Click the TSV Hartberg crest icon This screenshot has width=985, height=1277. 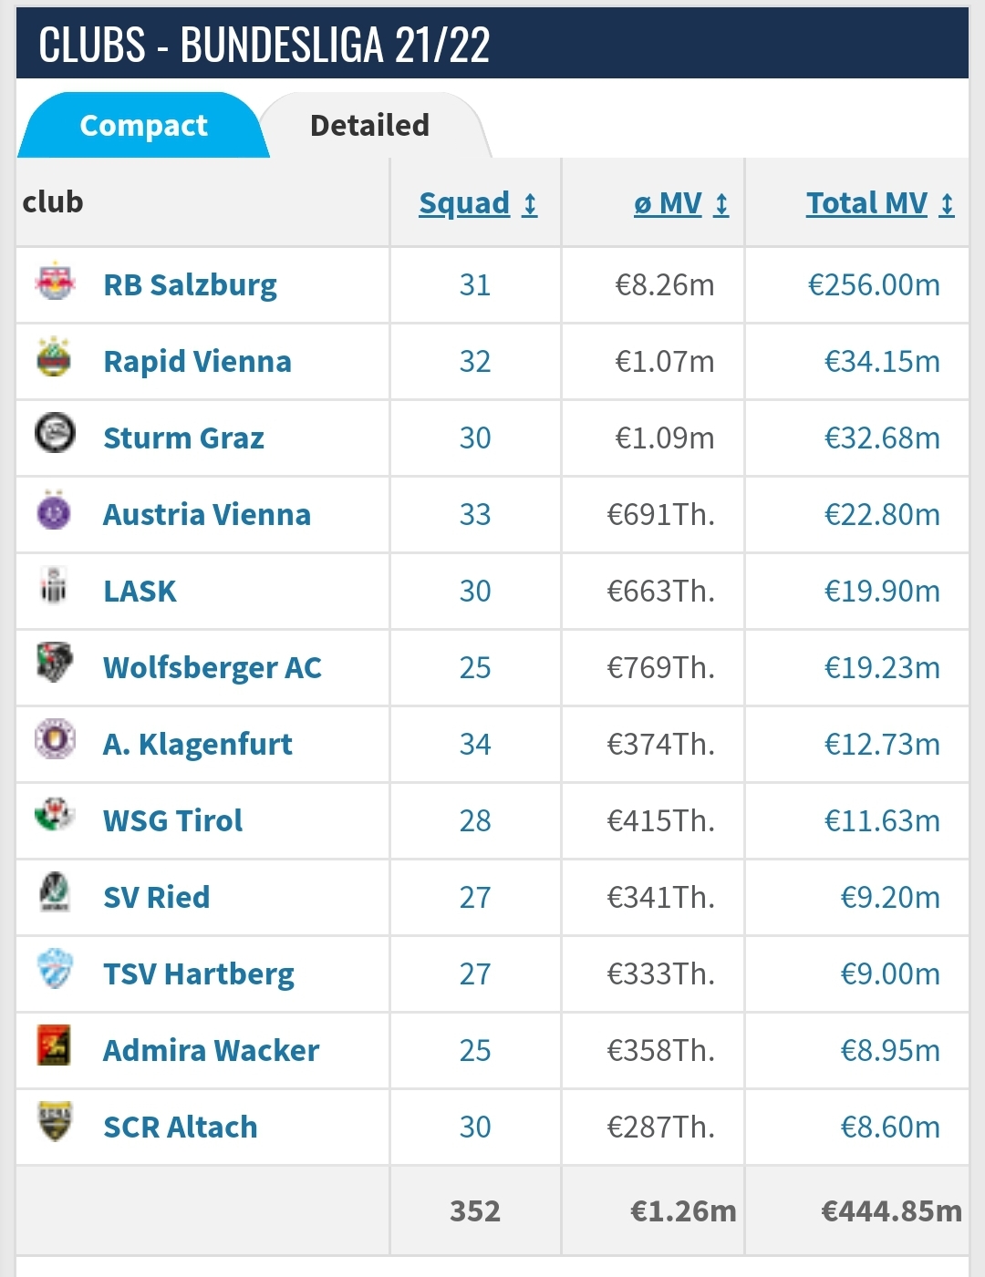(55, 969)
